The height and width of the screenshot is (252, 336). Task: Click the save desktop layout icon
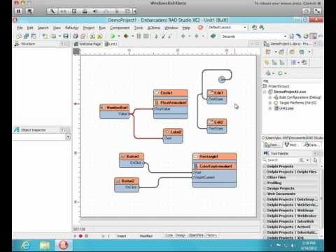[255, 27]
